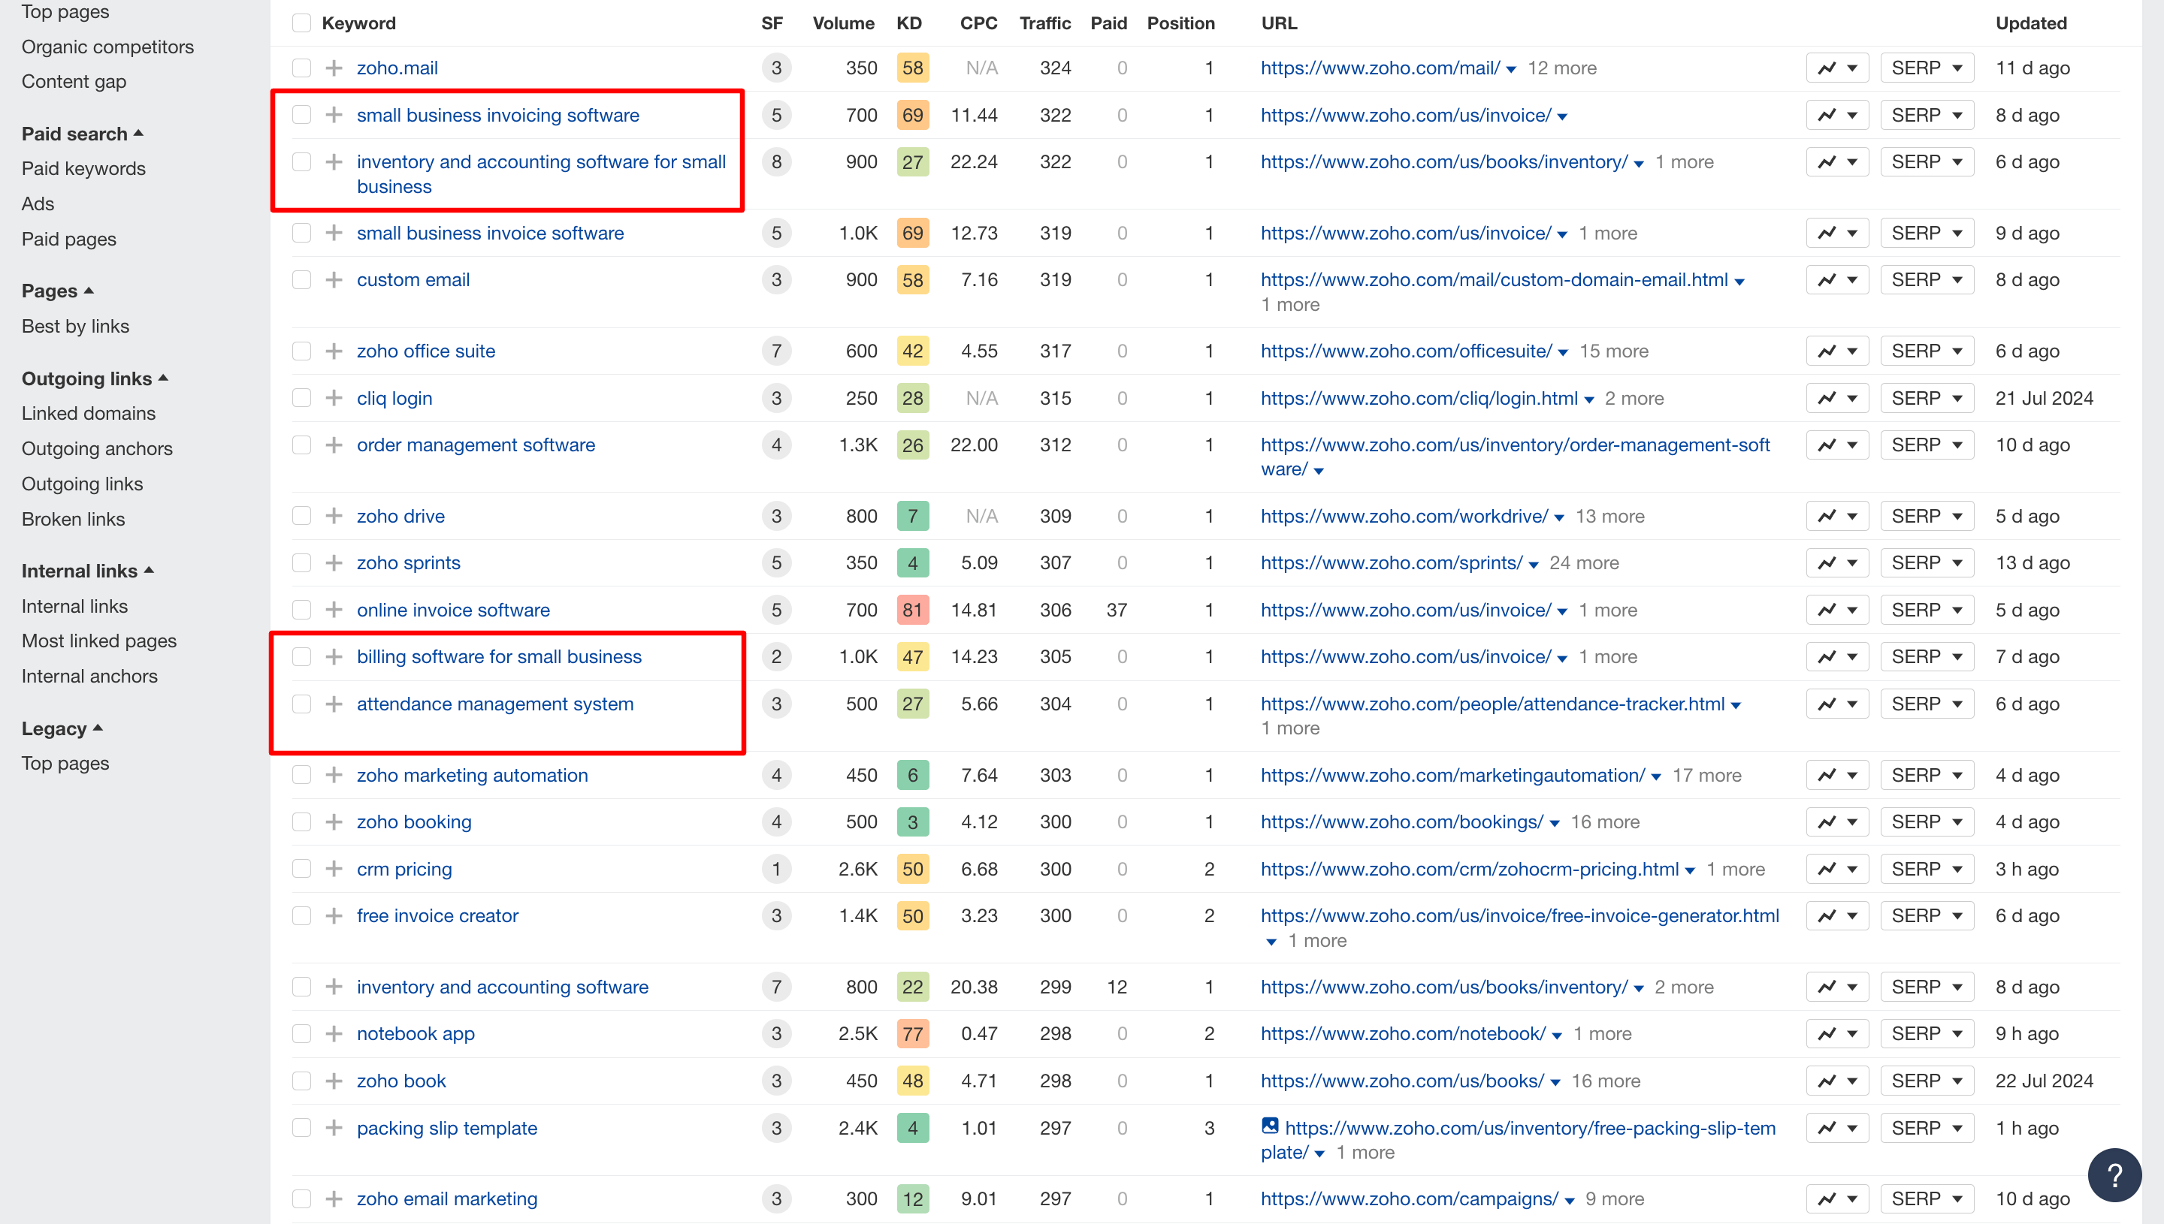Image resolution: width=2164 pixels, height=1224 pixels.
Task: Click '17 more' beside marketingautomation URL
Action: (x=1706, y=775)
